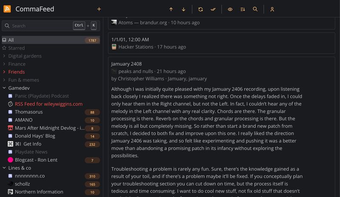Screen dimensions: 340x197
Task: Open Donald Hays' Blog feed
Action: (35, 136)
